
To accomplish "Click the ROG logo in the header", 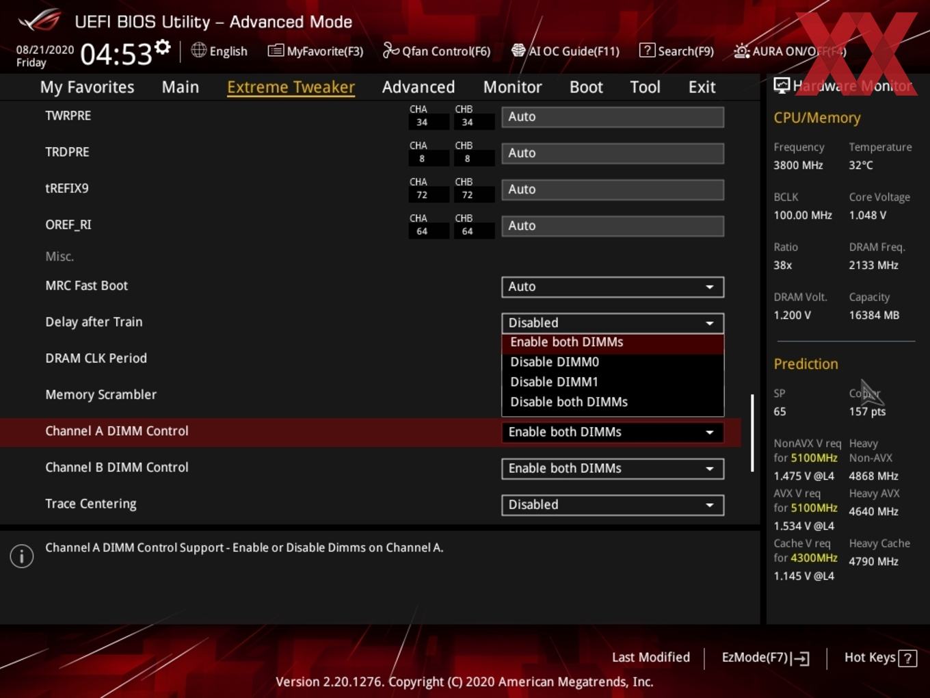I will tap(40, 21).
